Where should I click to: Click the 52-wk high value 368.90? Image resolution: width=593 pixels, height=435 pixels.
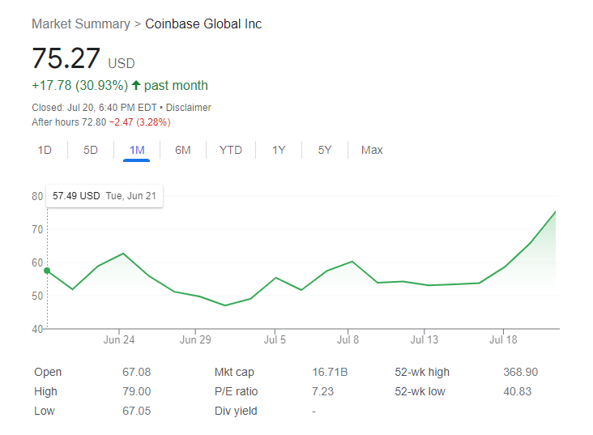tap(520, 372)
